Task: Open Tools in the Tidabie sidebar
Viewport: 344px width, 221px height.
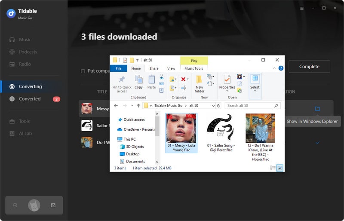Action: 20,121
